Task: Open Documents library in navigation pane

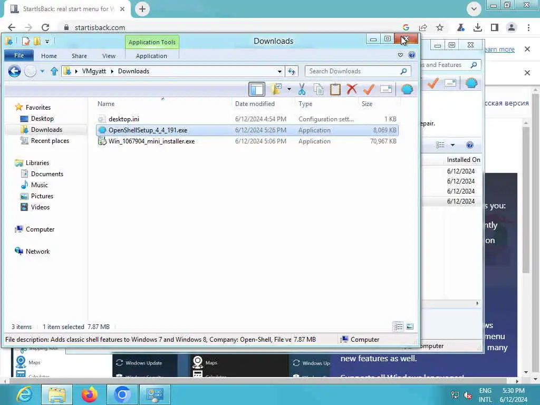Action: click(x=47, y=174)
